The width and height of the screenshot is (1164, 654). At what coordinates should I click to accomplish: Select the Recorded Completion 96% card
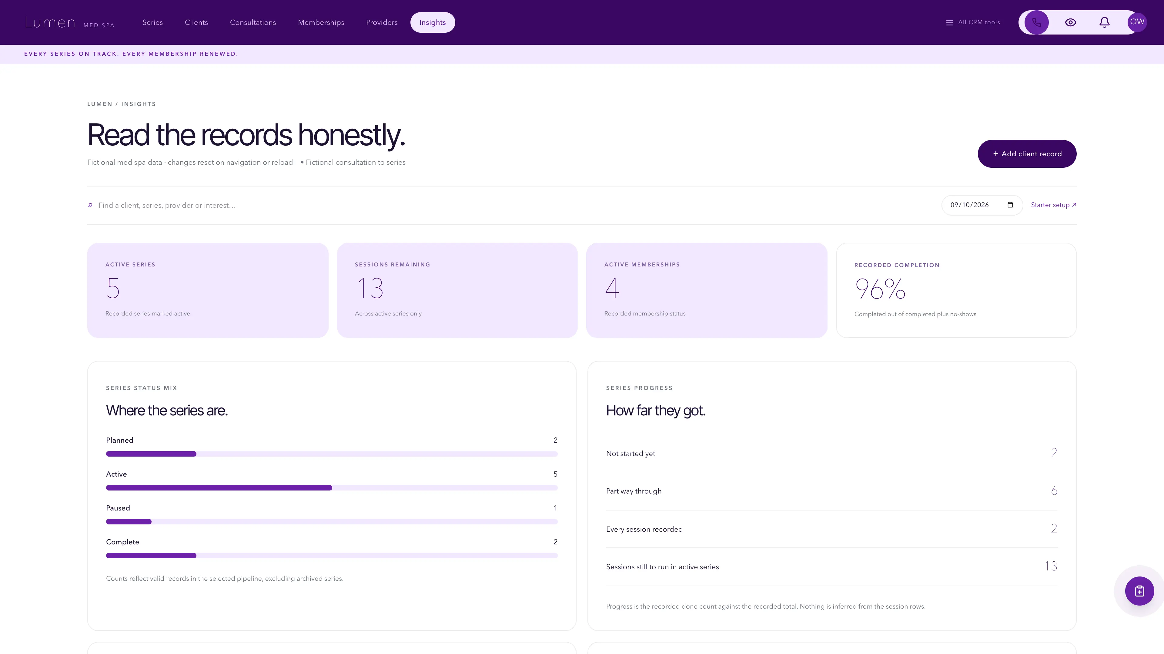pyautogui.click(x=956, y=290)
